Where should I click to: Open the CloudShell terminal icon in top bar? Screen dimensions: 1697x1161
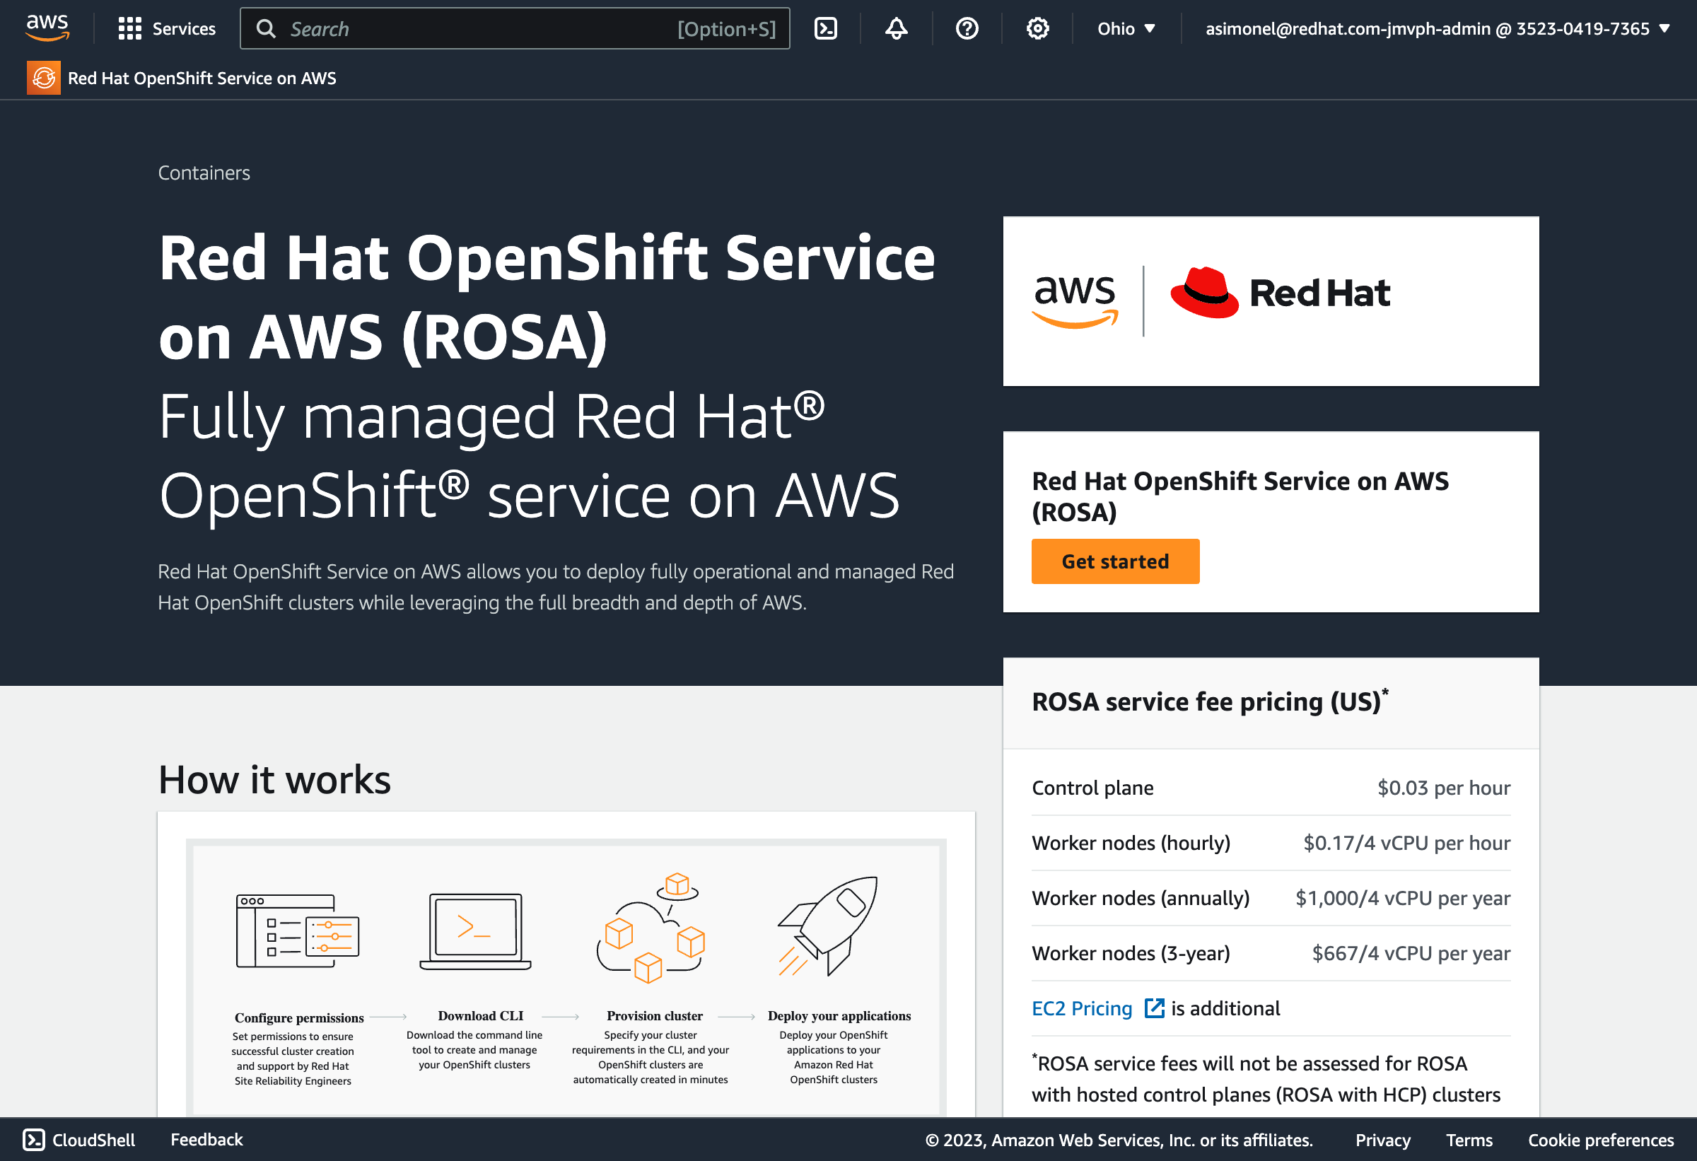[825, 28]
